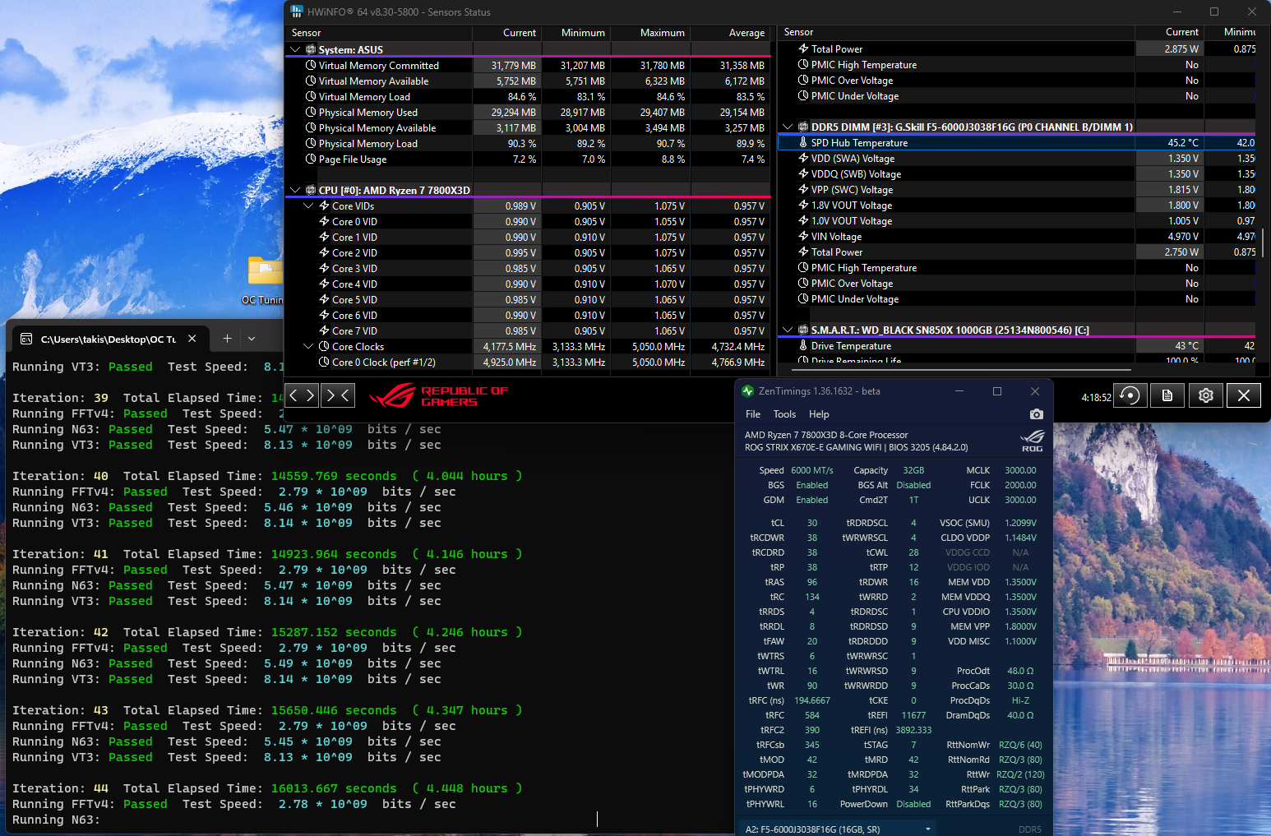Close the terminal tab with its X
The height and width of the screenshot is (836, 1271).
(192, 338)
